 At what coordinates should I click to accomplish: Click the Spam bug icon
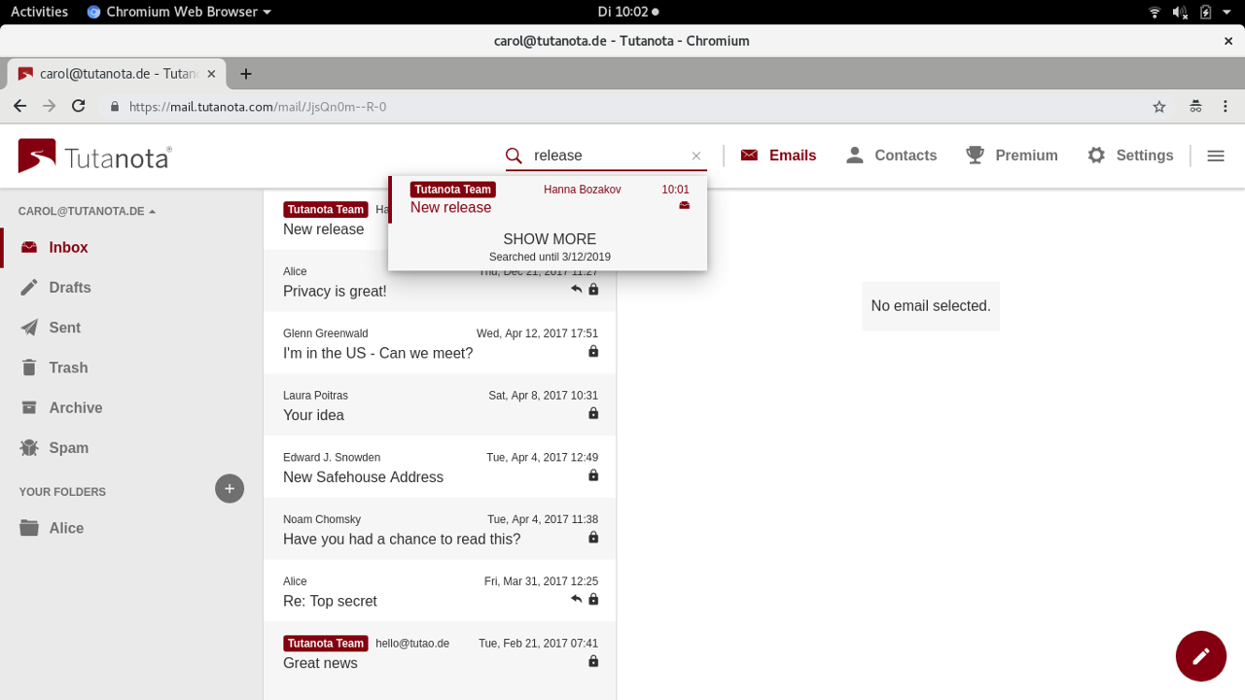pyautogui.click(x=29, y=447)
